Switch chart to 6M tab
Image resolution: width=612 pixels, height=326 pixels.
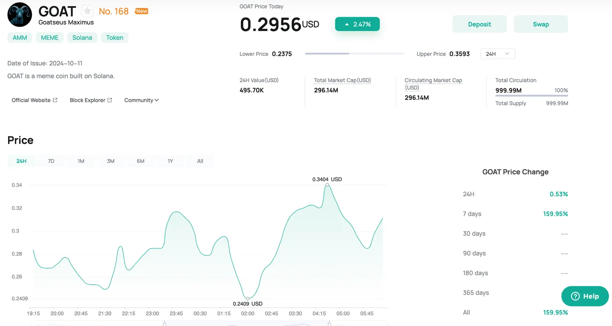coord(141,161)
